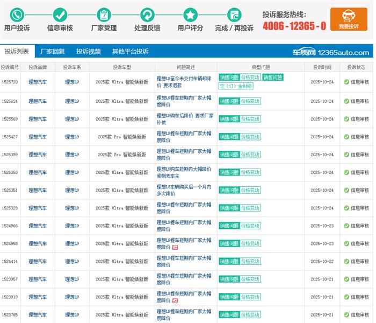376x323 pixels.
Task: Click 理想汽车 brand link for complaint 1525624
Action: point(38,101)
